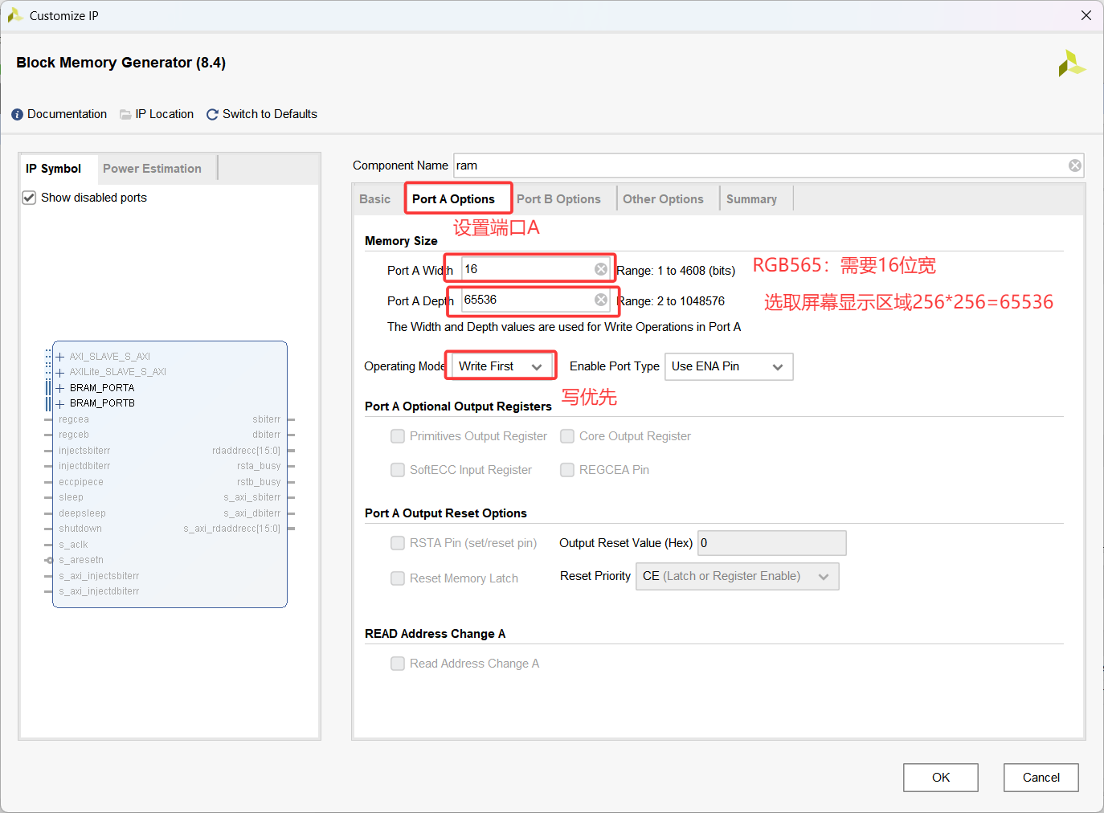
Task: Open the Operating Mode dropdown
Action: tap(501, 366)
